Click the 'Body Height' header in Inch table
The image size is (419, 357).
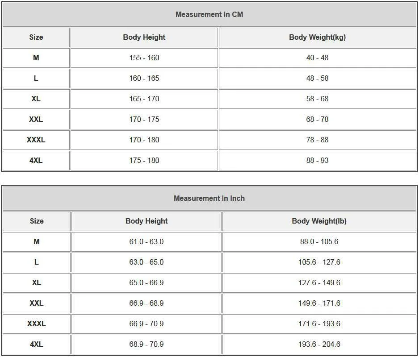(x=147, y=221)
